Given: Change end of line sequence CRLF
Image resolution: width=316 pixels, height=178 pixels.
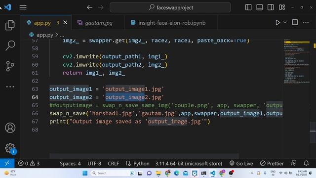Looking at the screenshot, I should click(x=113, y=164).
